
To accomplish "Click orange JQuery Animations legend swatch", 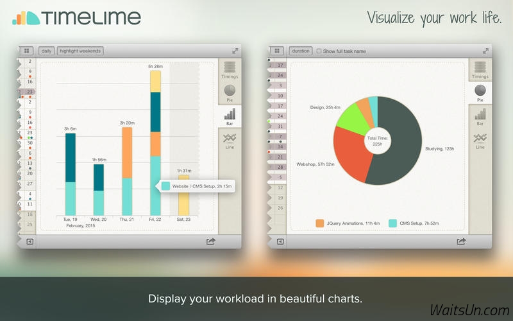I will pyautogui.click(x=319, y=223).
